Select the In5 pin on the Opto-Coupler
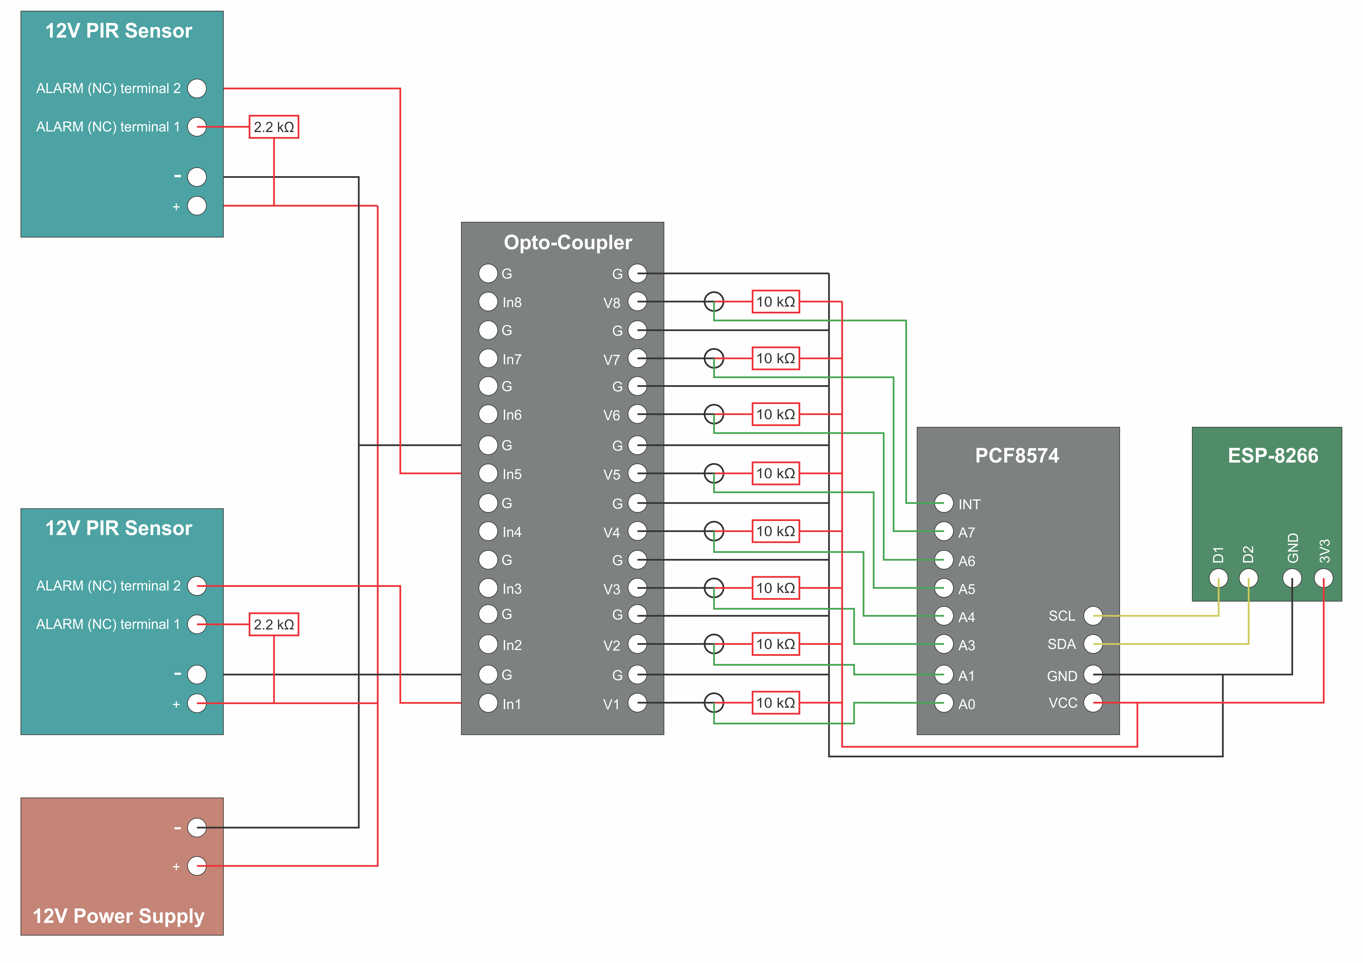The width and height of the screenshot is (1363, 963). (x=488, y=474)
